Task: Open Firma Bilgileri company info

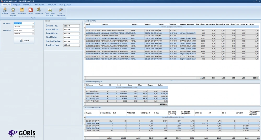Action: click(13, 10)
